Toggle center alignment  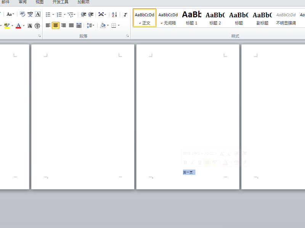tap(56, 25)
